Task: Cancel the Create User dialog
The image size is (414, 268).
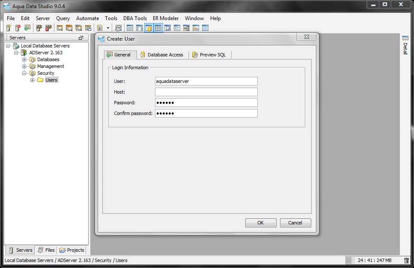Action: click(295, 223)
